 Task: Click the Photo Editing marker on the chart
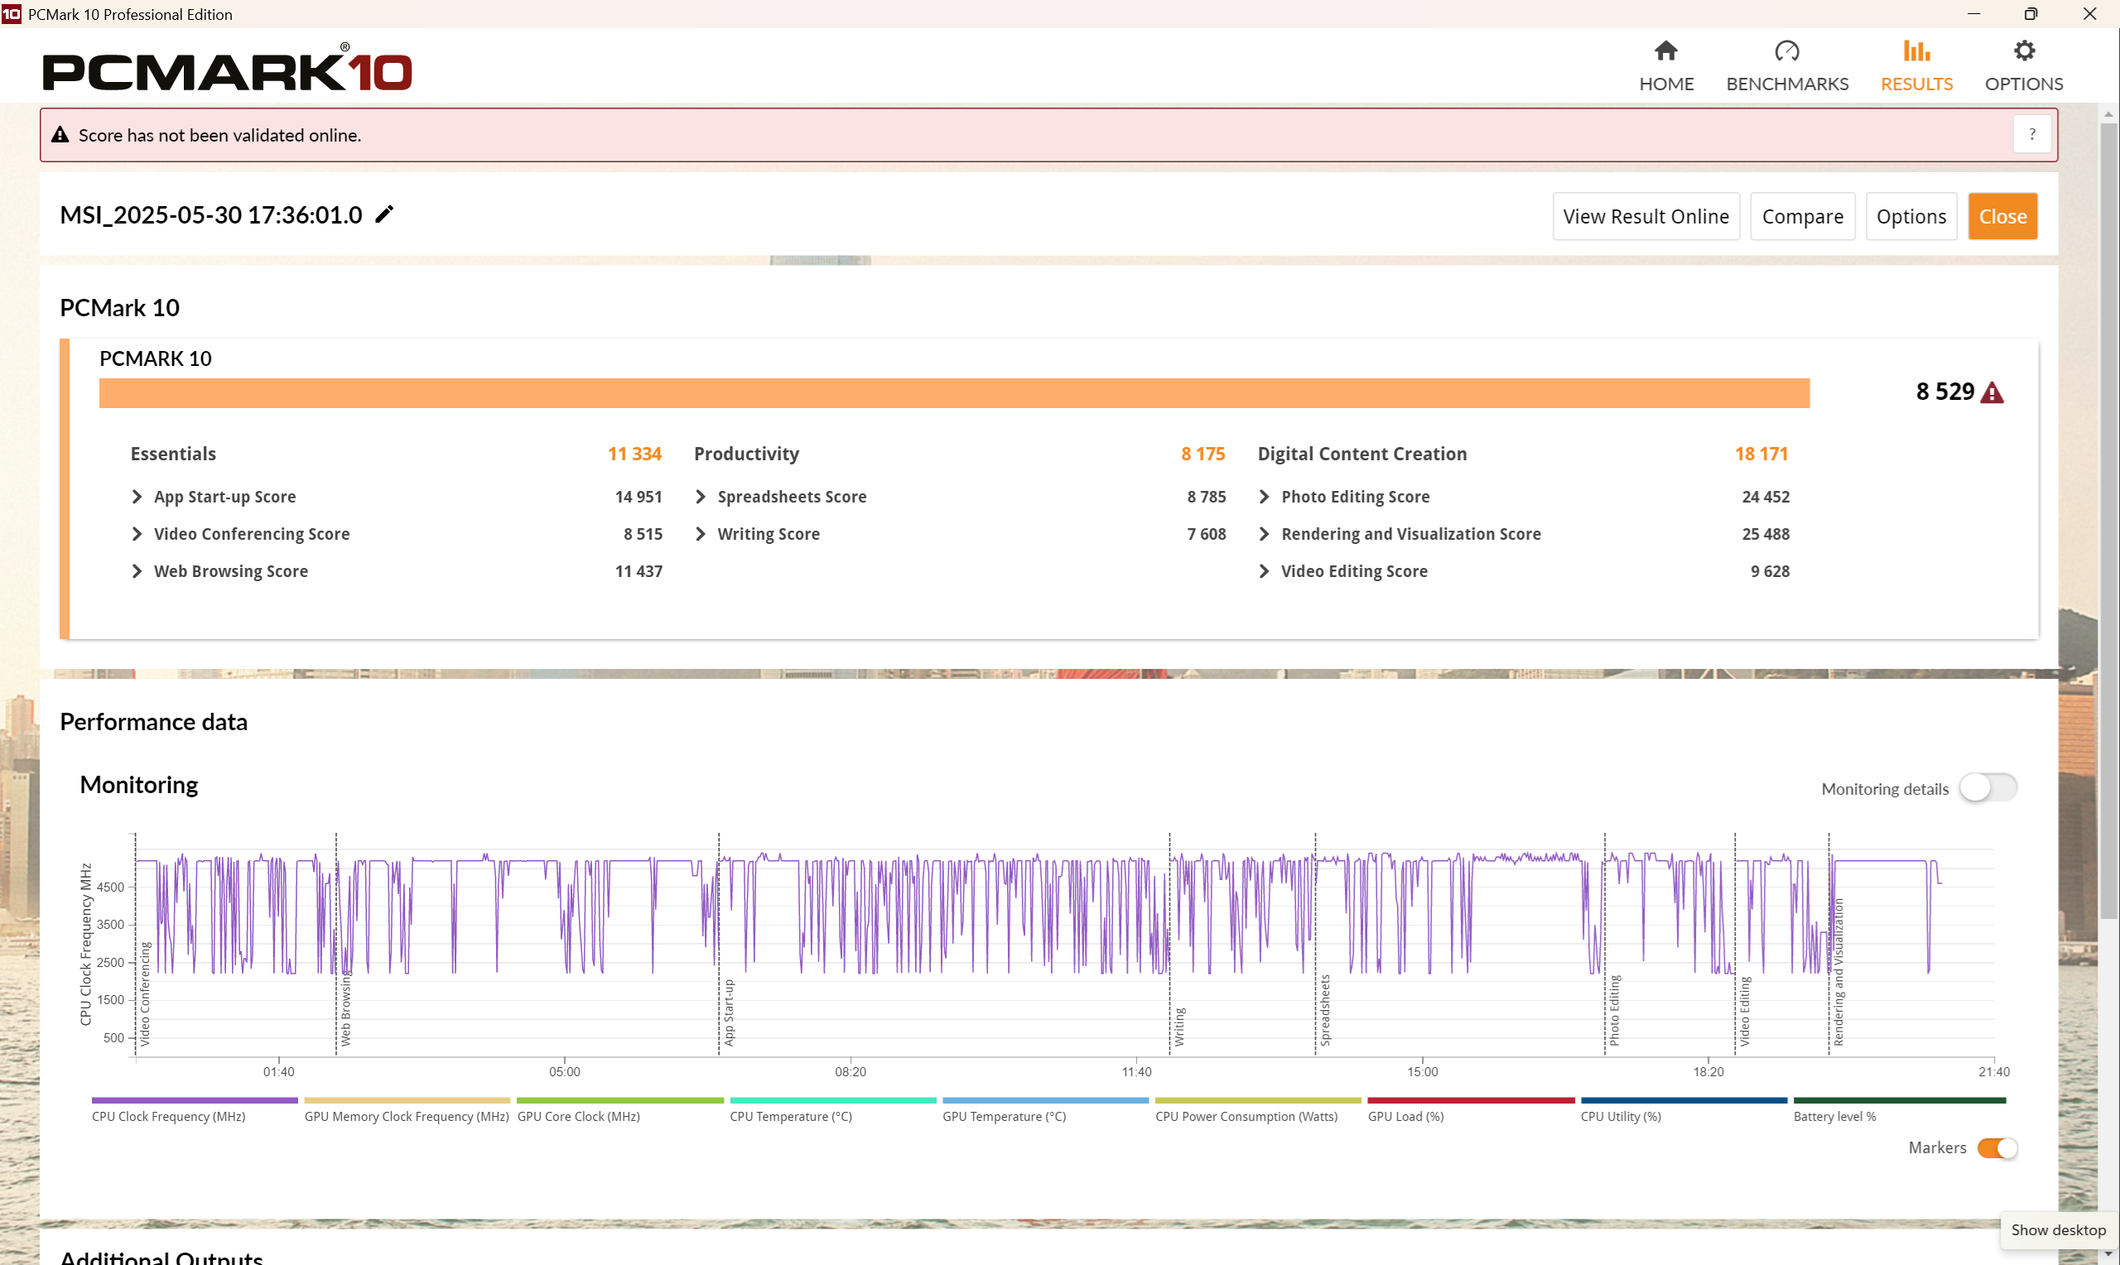click(x=1615, y=1011)
